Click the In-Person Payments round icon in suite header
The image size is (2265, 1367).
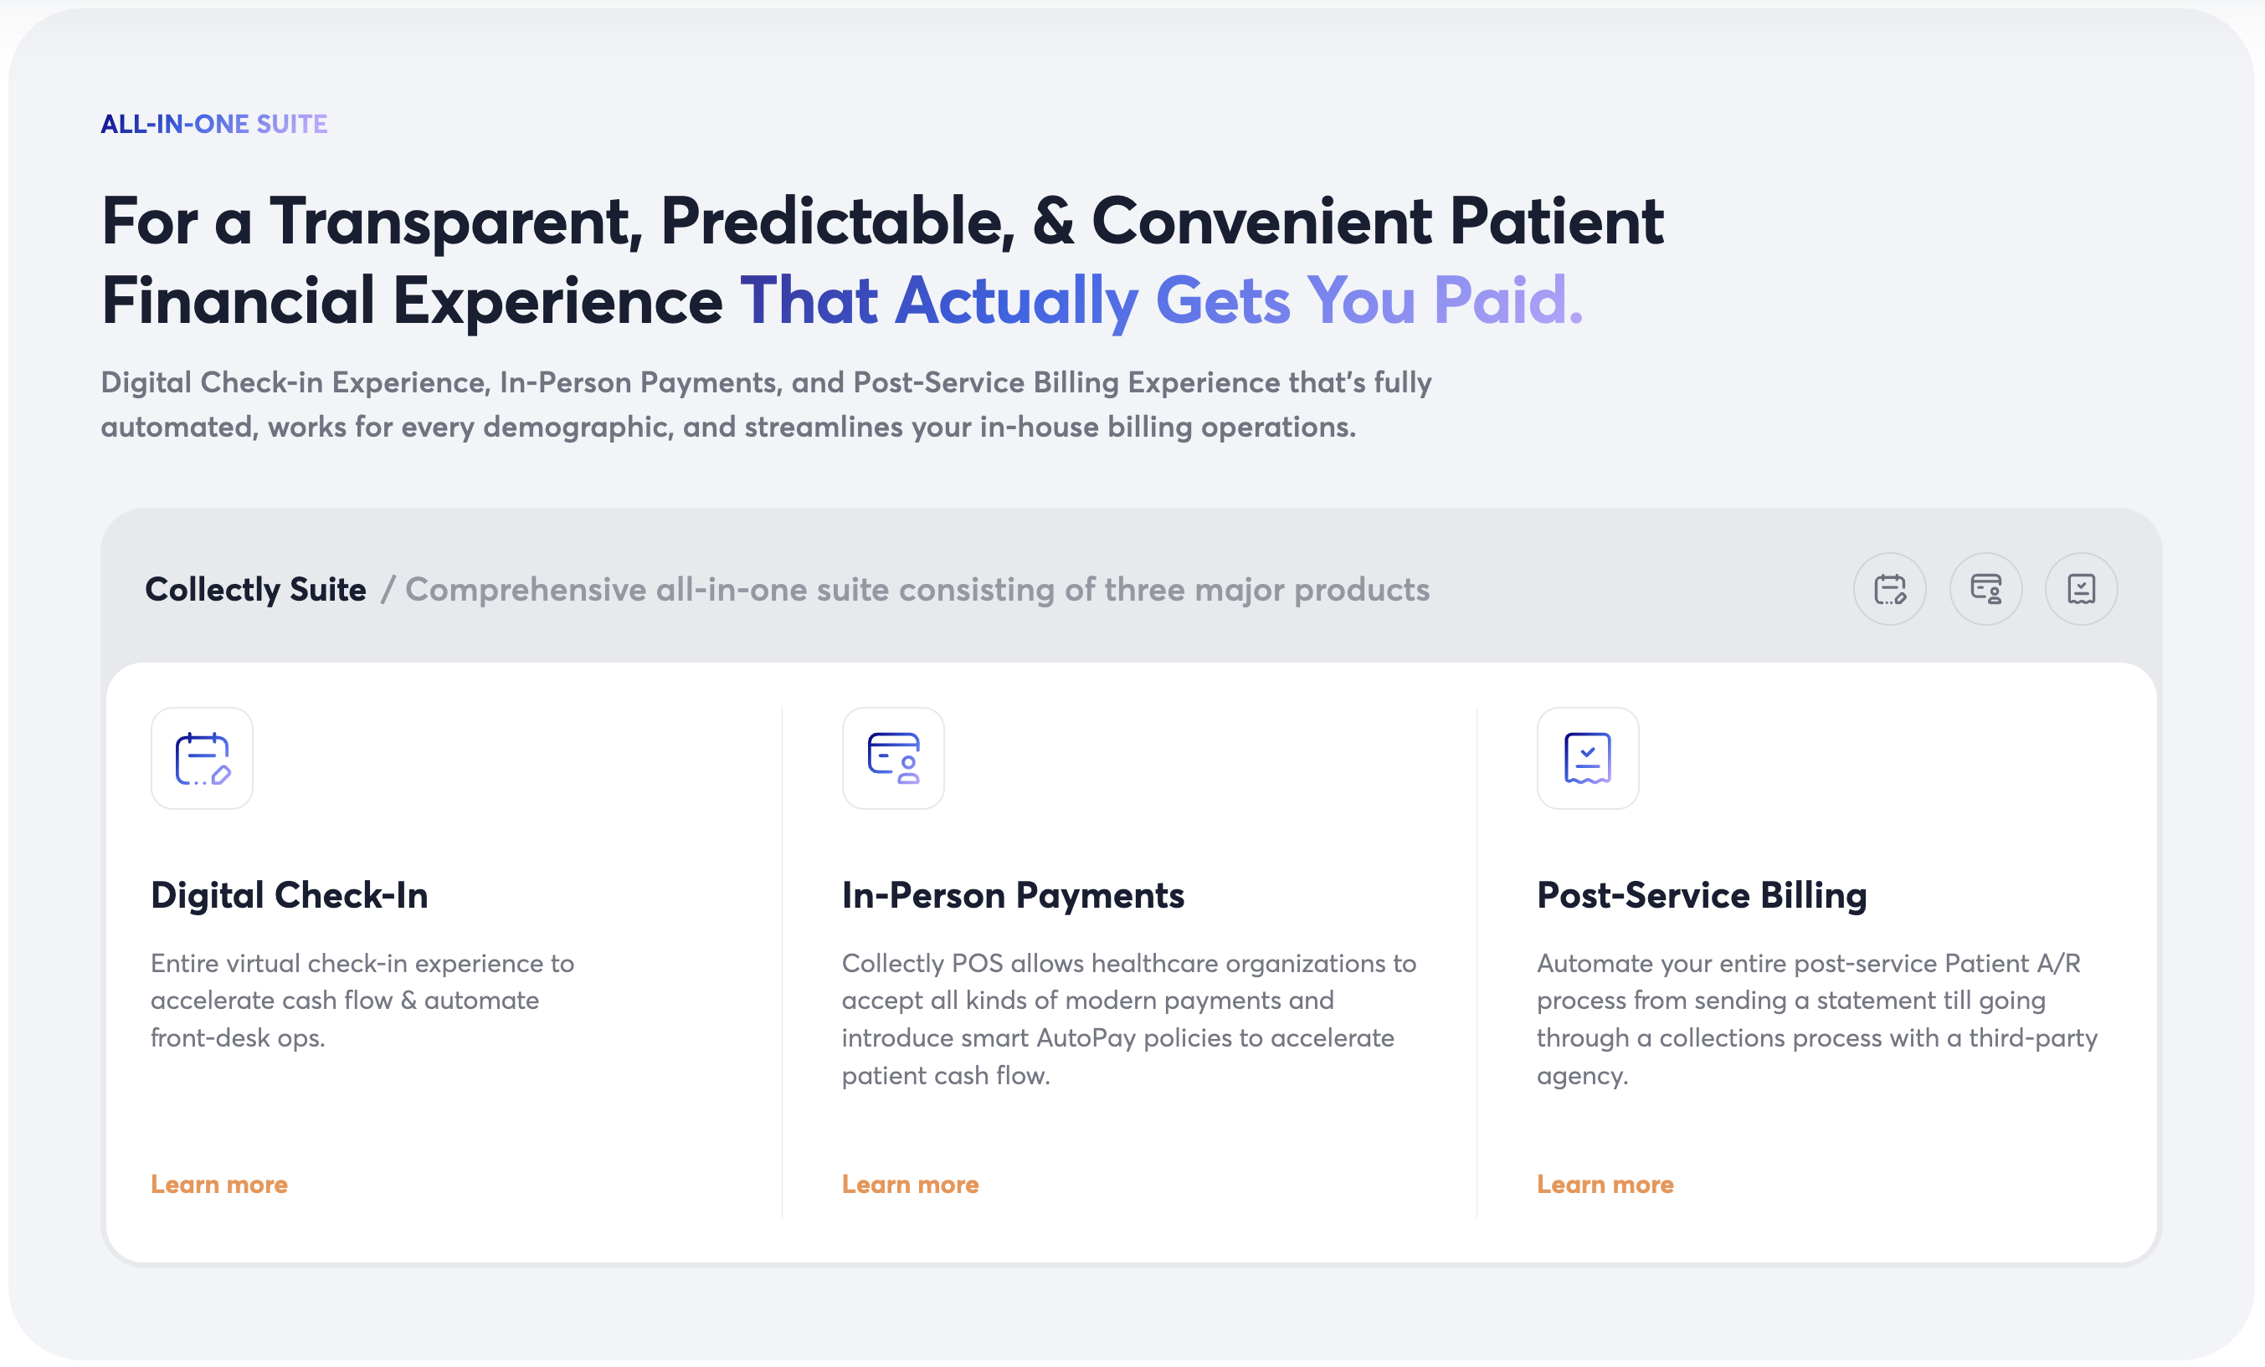pyautogui.click(x=1985, y=589)
